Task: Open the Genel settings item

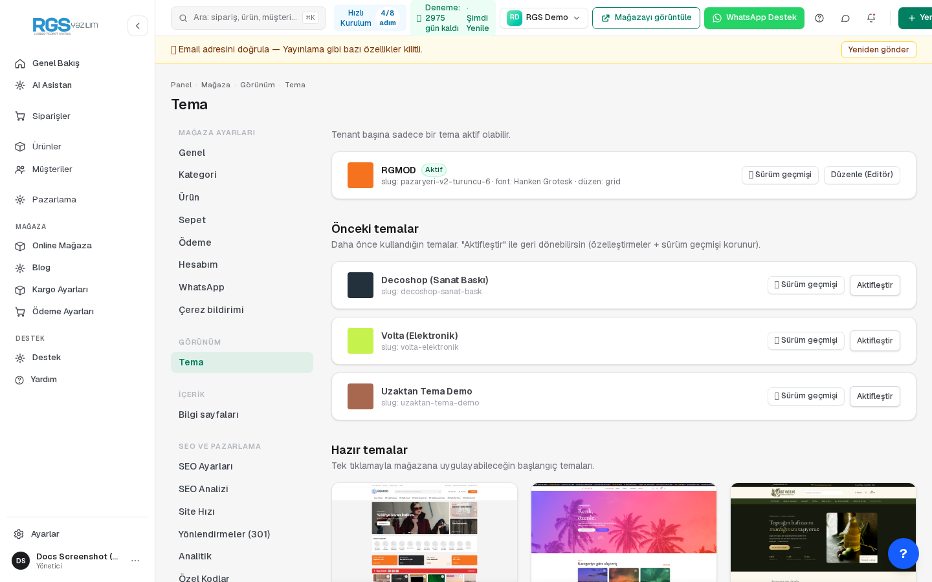Action: [242, 153]
